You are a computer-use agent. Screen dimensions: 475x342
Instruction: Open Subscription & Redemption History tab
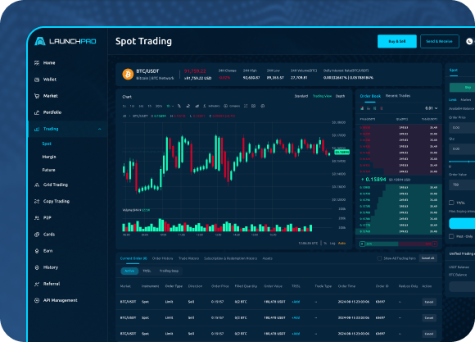coord(230,258)
